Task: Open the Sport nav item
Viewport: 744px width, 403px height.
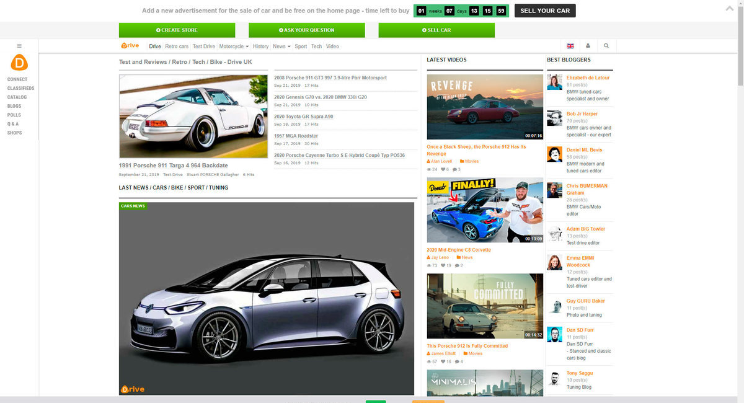Action: pos(301,46)
